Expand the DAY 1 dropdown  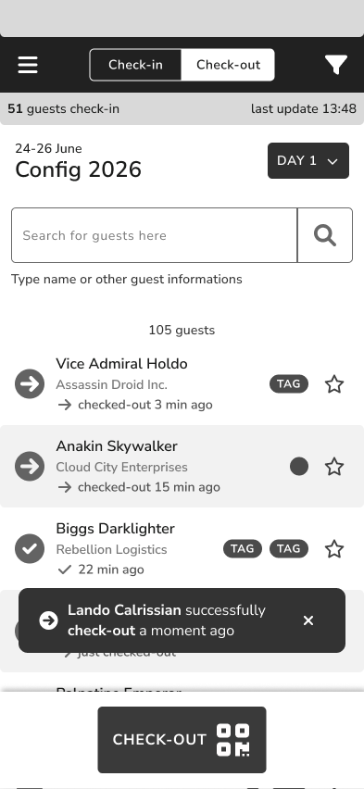[308, 160]
